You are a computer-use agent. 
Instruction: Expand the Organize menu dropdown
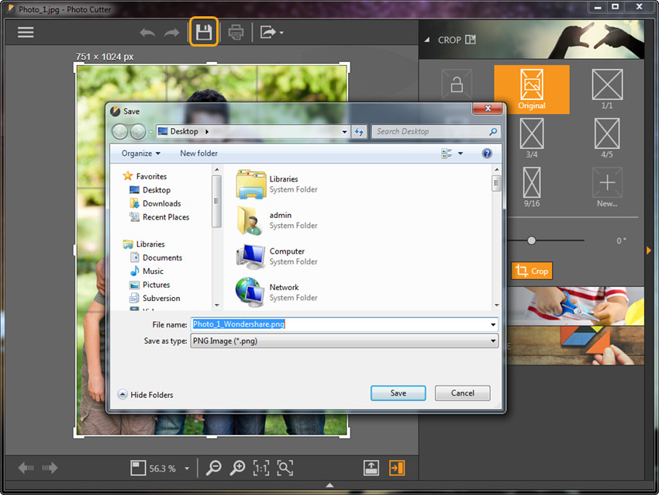(140, 154)
